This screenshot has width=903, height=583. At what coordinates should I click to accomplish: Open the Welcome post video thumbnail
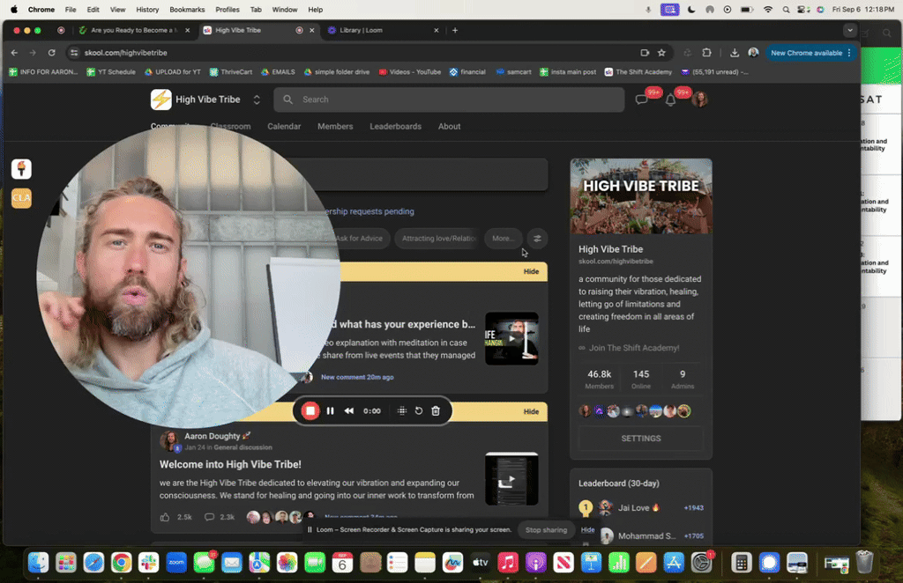[x=511, y=479]
